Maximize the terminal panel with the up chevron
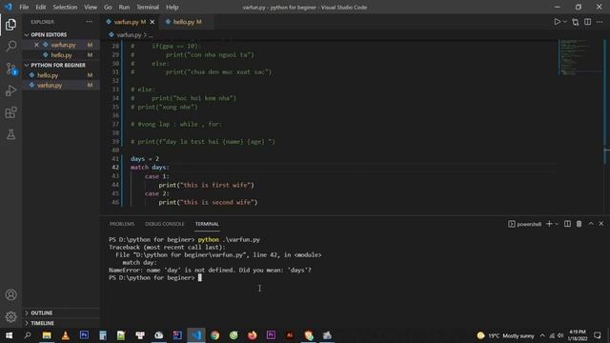 tap(591, 224)
